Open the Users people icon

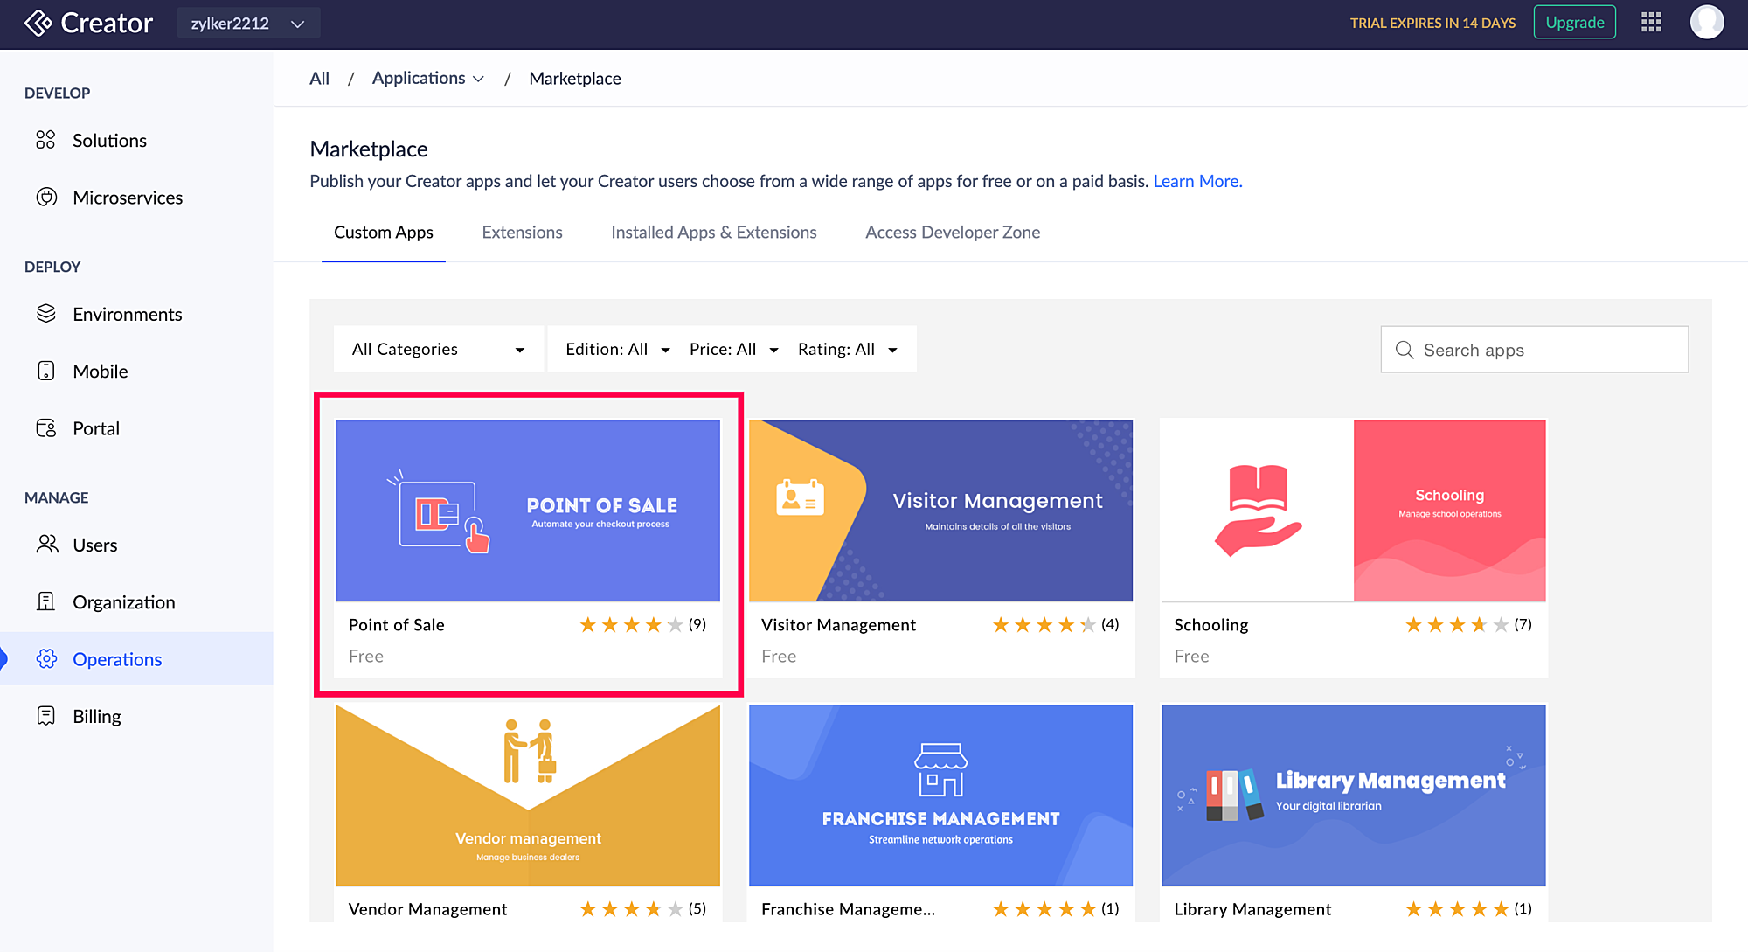click(46, 545)
